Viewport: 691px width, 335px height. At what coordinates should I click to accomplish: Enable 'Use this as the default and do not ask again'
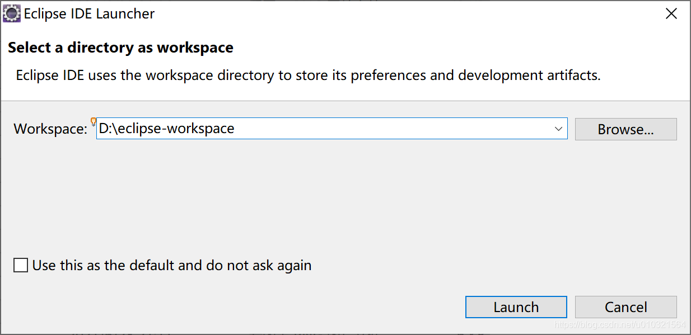20,265
